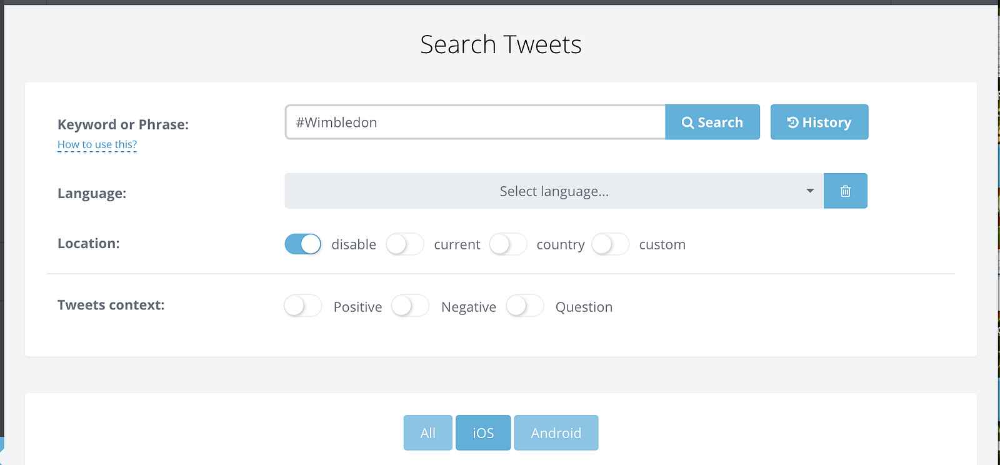The height and width of the screenshot is (465, 1000).
Task: Click the history clock icon
Action: (792, 122)
